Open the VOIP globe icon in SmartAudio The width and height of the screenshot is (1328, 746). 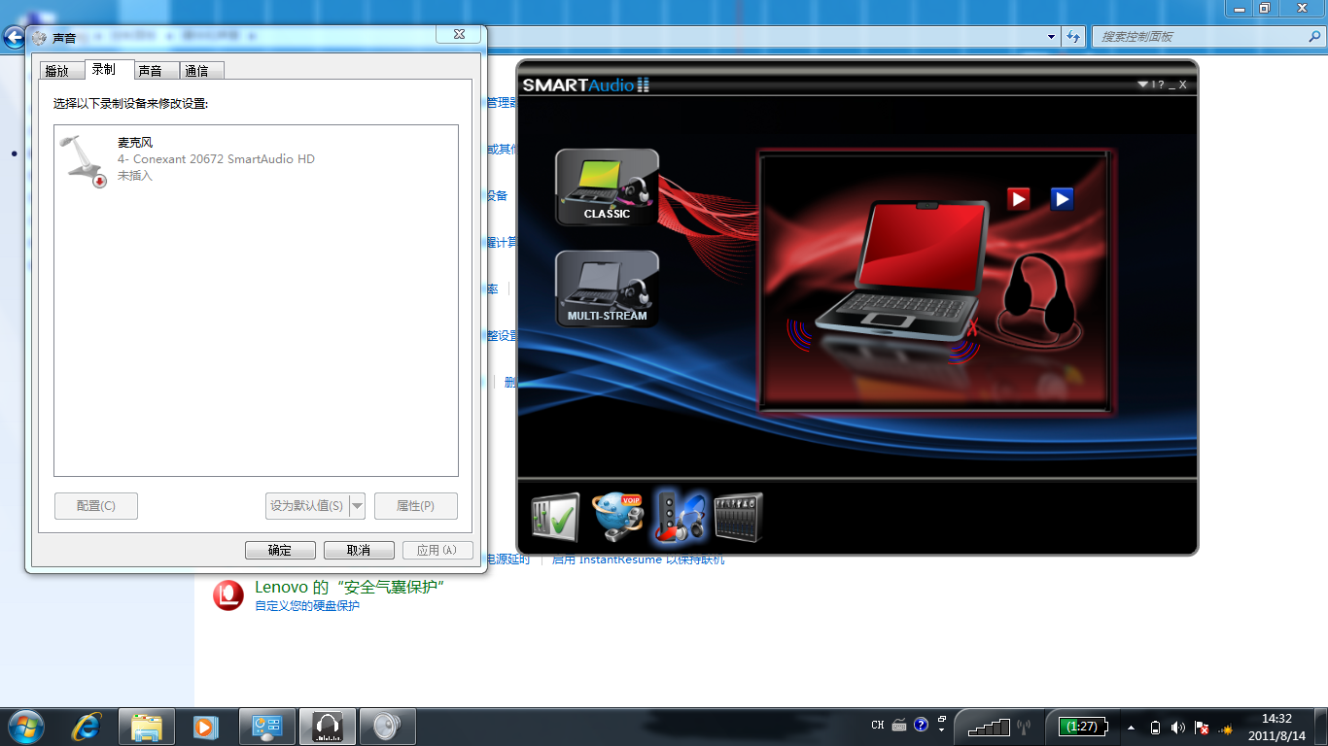617,517
